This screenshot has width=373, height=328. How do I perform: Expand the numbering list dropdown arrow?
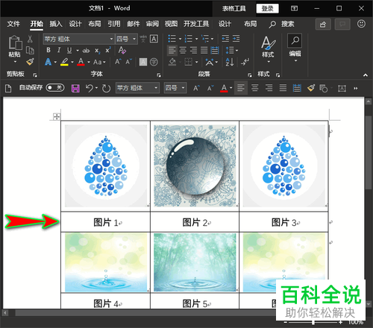tap(196, 39)
